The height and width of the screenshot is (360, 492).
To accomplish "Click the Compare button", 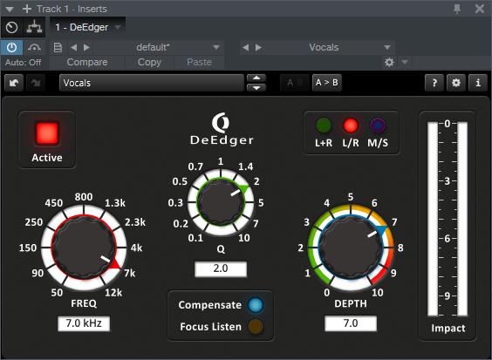I will coord(87,62).
